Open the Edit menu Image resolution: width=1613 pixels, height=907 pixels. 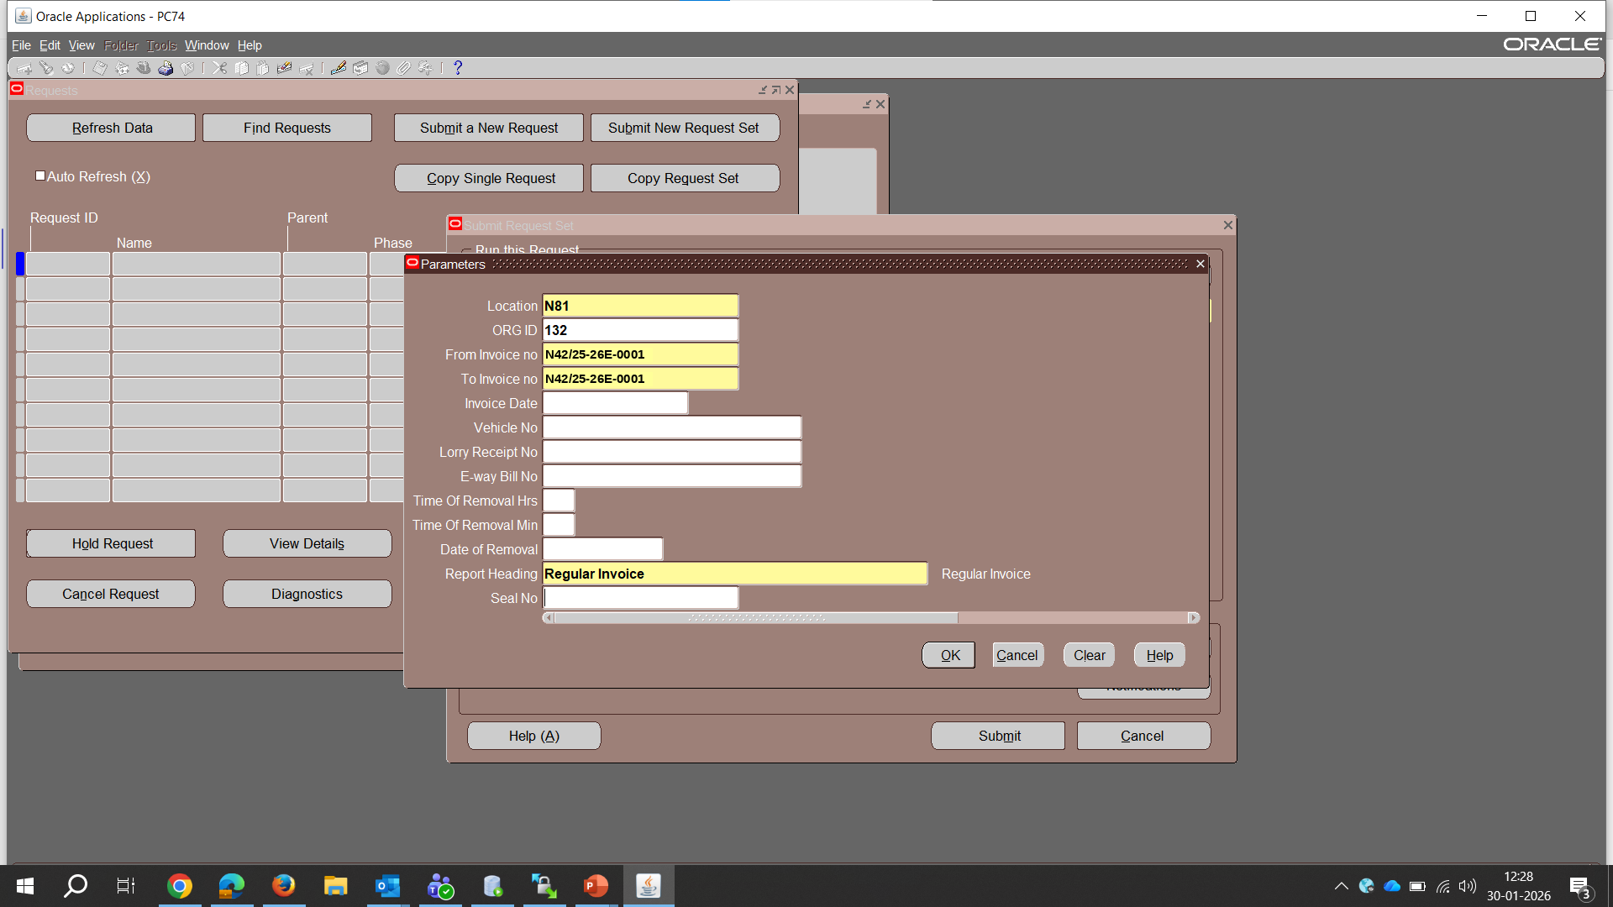[x=50, y=45]
